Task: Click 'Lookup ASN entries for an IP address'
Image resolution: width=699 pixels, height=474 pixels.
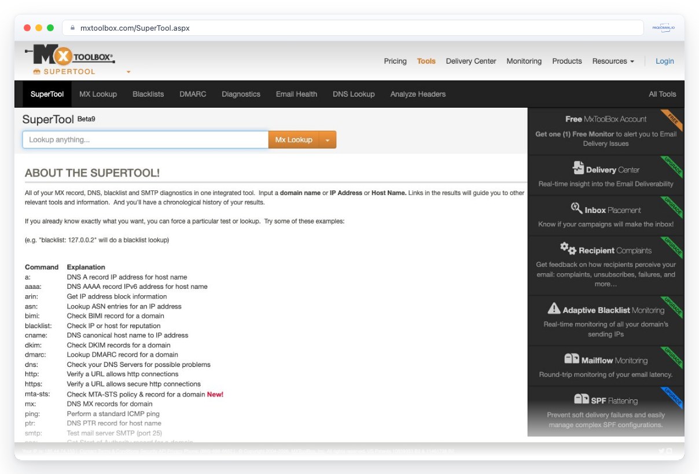Action: point(124,306)
